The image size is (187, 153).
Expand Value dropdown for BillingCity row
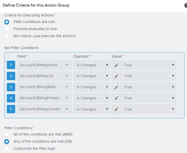(x=148, y=76)
